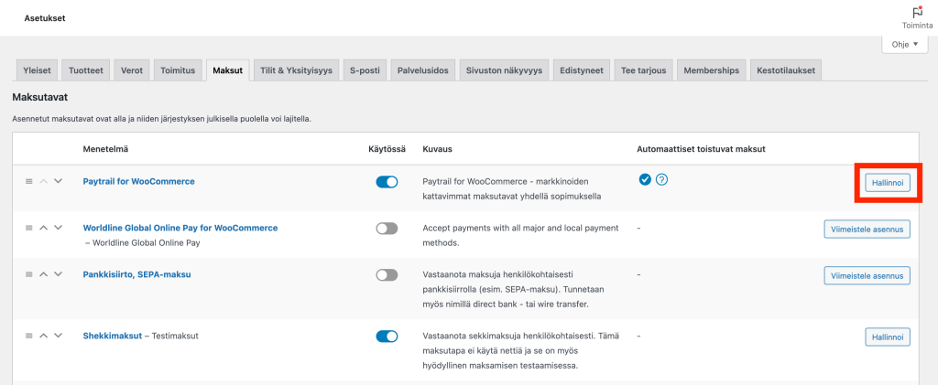Open the Verot tab

[x=132, y=70]
